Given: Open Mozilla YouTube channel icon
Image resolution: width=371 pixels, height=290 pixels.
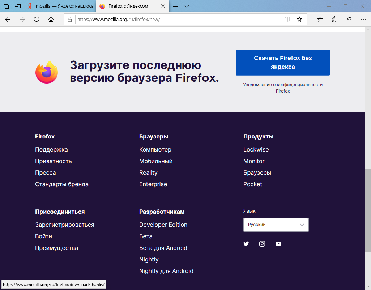Looking at the screenshot, I should tap(278, 244).
